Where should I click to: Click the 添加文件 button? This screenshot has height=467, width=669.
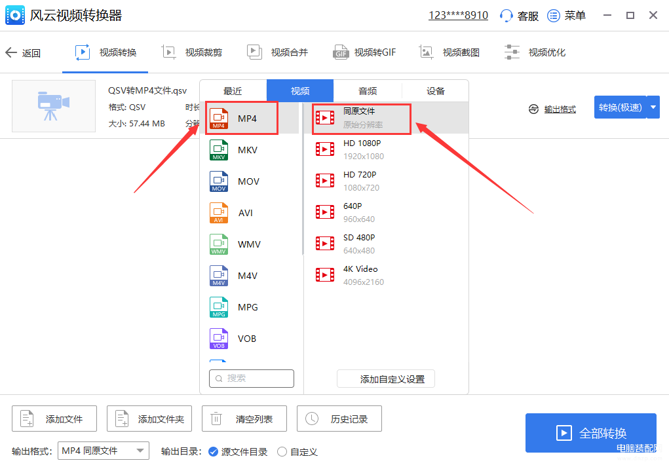click(x=54, y=419)
